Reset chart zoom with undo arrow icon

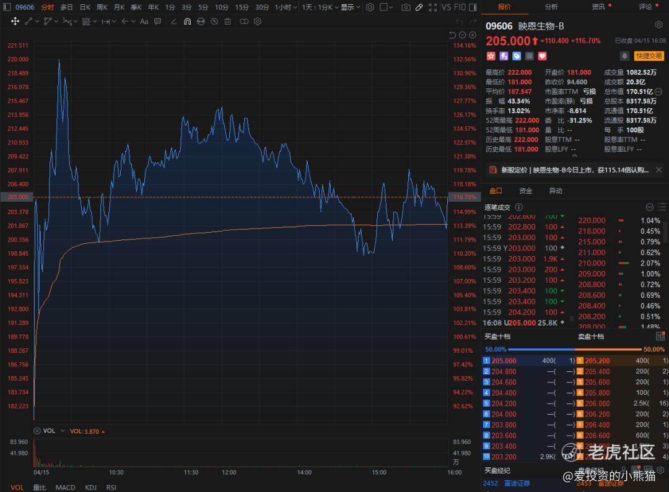[x=453, y=35]
